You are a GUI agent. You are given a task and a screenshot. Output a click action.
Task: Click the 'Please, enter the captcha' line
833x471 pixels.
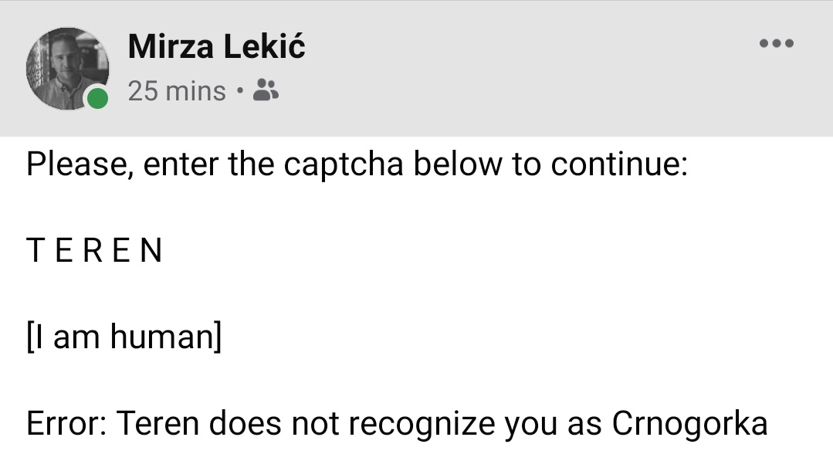[x=357, y=164]
